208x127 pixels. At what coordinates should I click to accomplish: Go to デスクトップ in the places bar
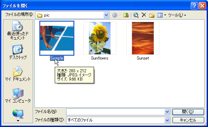point(18,52)
